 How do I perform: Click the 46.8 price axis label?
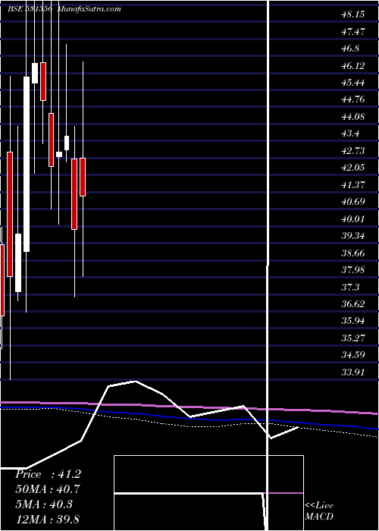tap(350, 49)
